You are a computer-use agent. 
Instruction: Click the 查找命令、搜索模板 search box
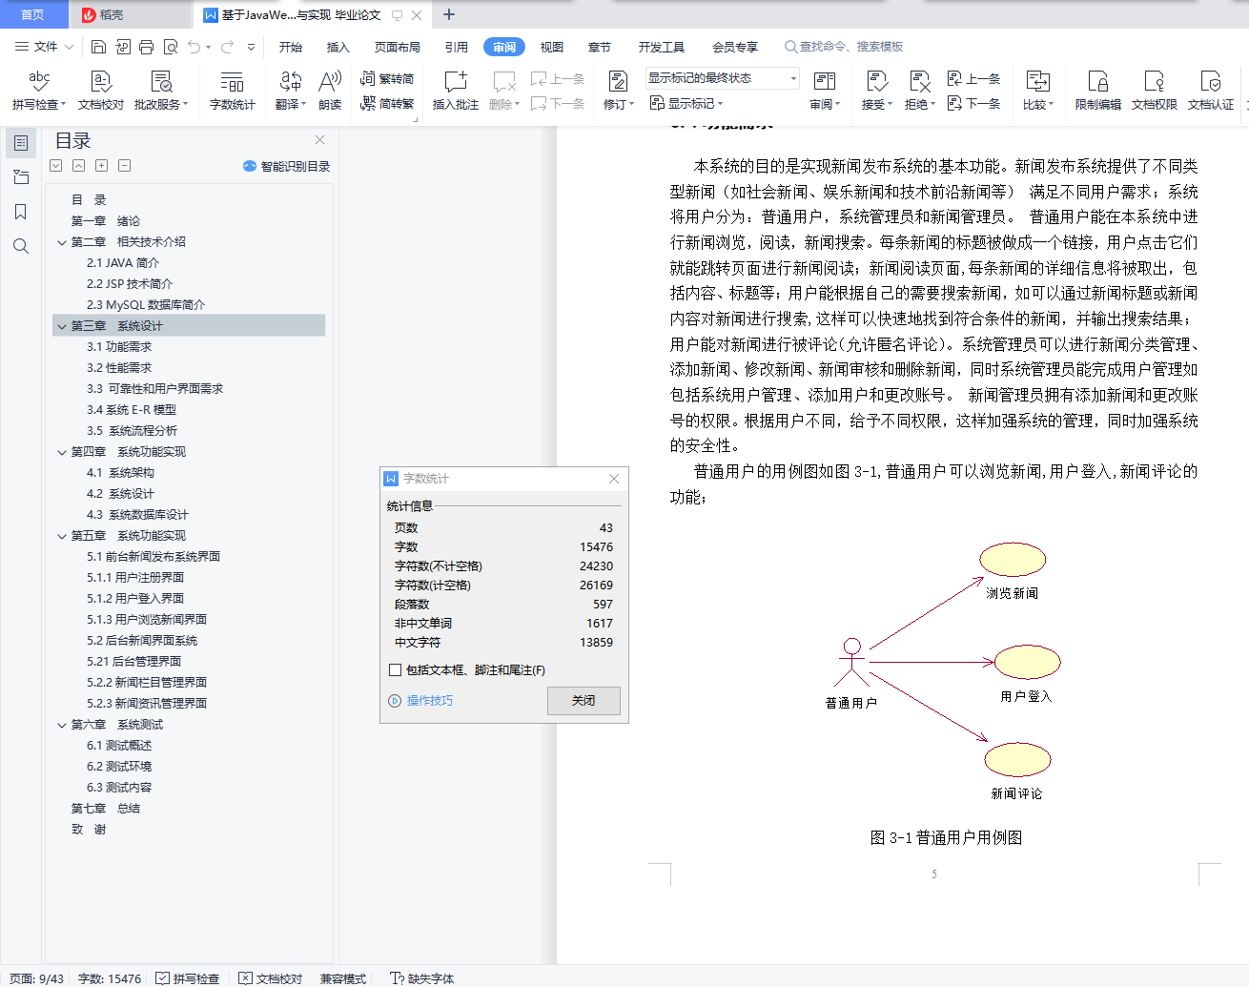click(845, 47)
